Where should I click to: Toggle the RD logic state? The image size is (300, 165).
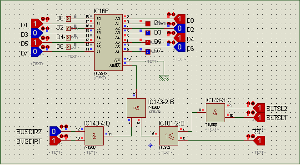(x=259, y=141)
